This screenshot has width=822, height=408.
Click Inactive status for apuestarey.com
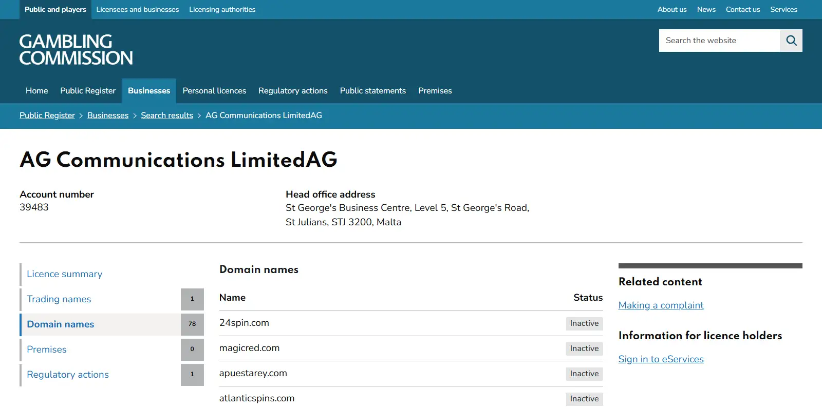coord(584,374)
